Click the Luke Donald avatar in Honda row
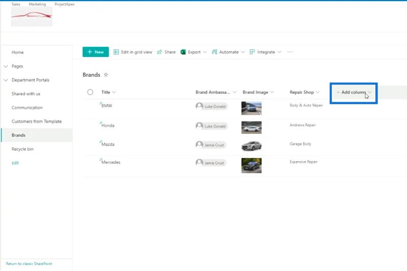This screenshot has height=271, width=407. (x=199, y=126)
